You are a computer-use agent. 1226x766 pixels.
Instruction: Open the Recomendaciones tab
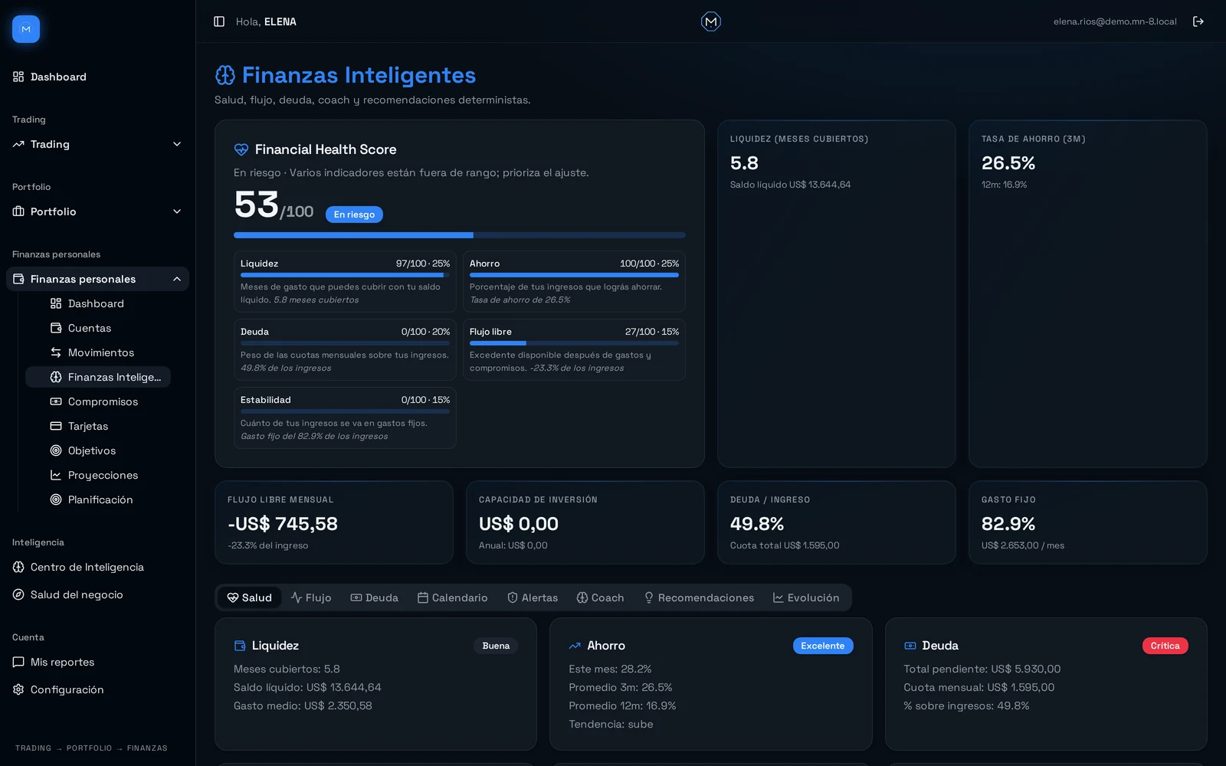(699, 597)
